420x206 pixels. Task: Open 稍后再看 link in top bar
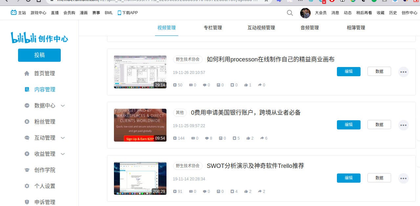point(364,13)
